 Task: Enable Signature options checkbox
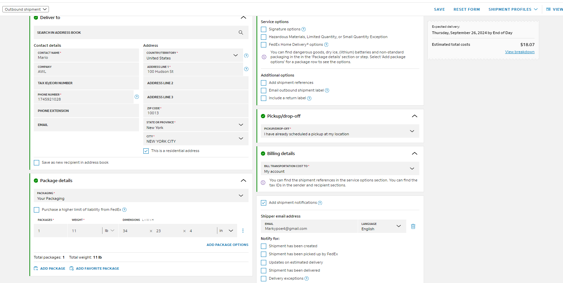tap(264, 29)
